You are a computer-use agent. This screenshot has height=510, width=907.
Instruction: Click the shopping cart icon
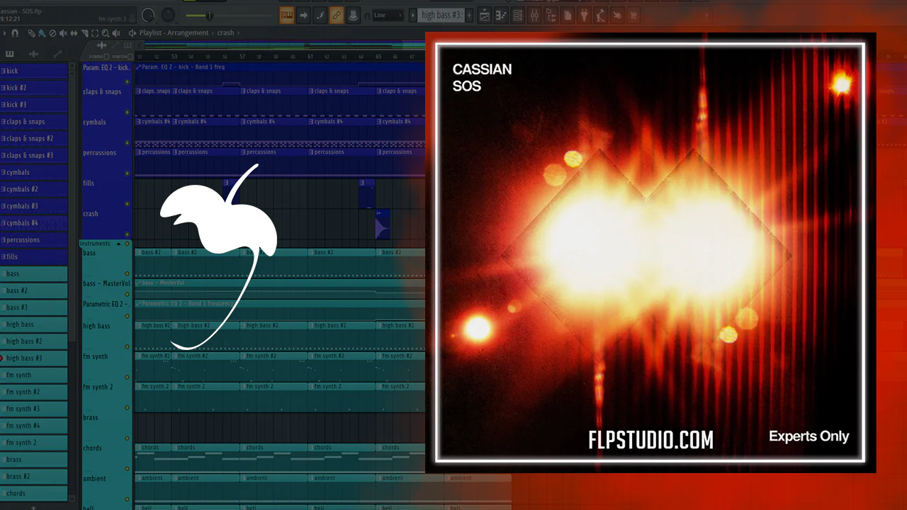pyautogui.click(x=633, y=15)
